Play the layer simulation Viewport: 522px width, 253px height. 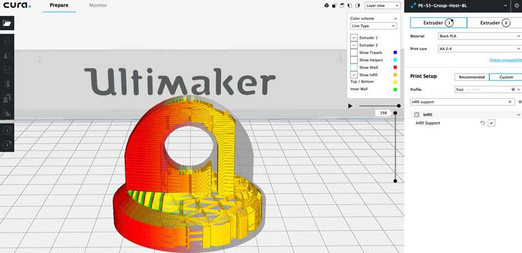point(350,106)
